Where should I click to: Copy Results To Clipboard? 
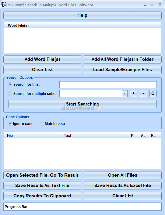point(42,196)
